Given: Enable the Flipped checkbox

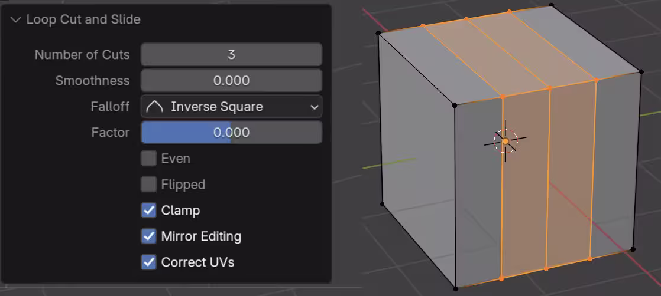Looking at the screenshot, I should 148,185.
